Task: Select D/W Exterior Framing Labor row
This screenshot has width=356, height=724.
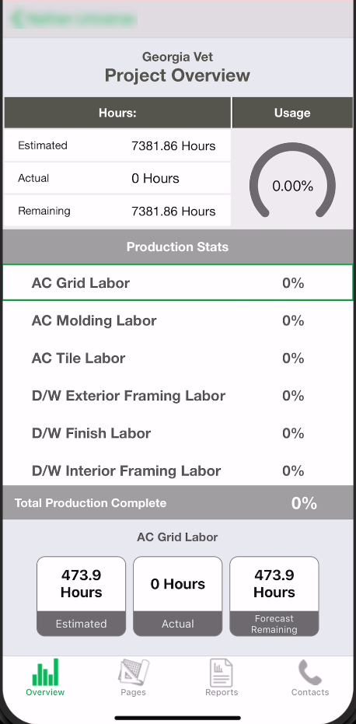Action: [178, 396]
